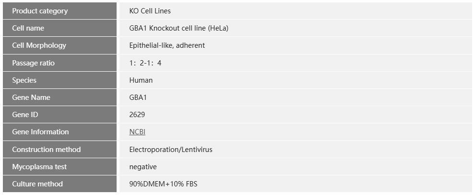
Task: Click the Product category label cell
Action: [40, 11]
